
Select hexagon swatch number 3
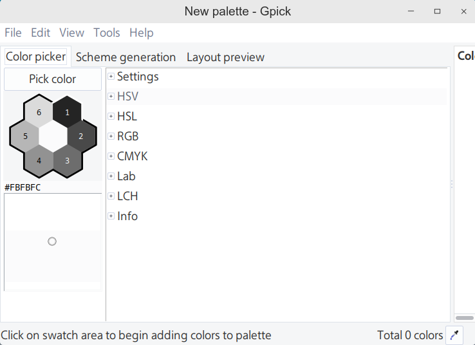click(x=67, y=160)
